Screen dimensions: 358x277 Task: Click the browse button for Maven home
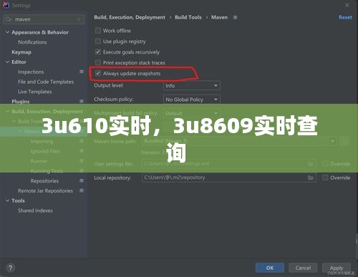tap(344, 141)
